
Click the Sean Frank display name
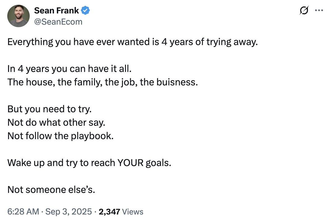click(x=56, y=10)
